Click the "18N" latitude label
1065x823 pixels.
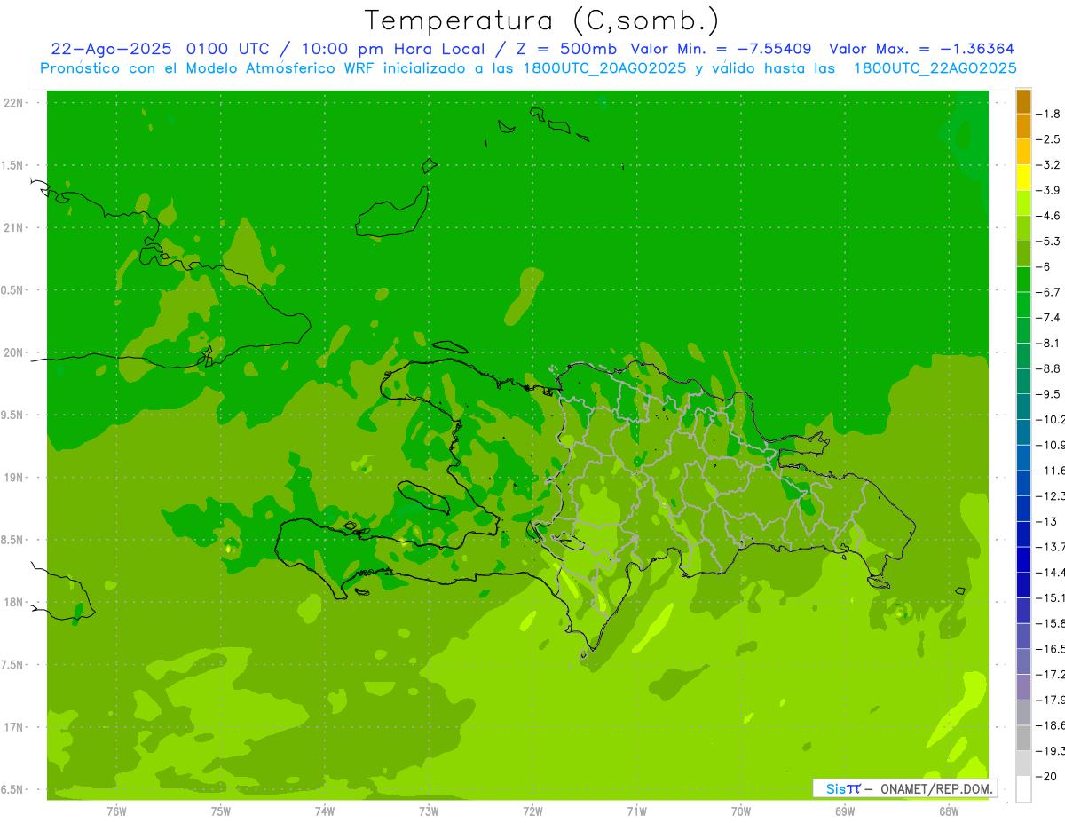[15, 602]
